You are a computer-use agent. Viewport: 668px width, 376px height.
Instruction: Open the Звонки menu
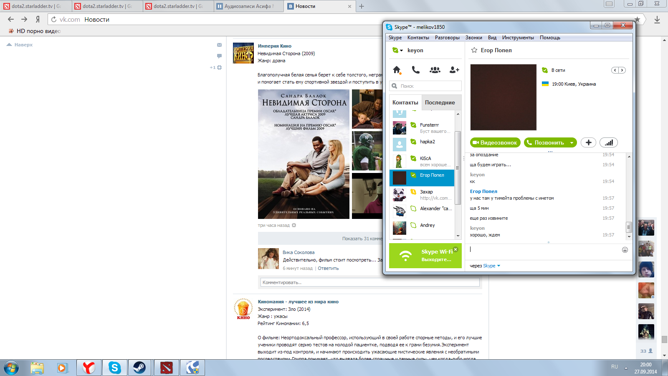point(474,38)
